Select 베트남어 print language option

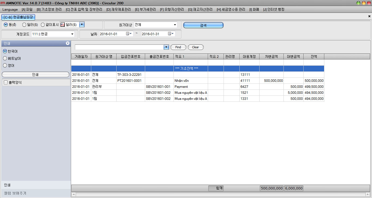tap(5, 58)
